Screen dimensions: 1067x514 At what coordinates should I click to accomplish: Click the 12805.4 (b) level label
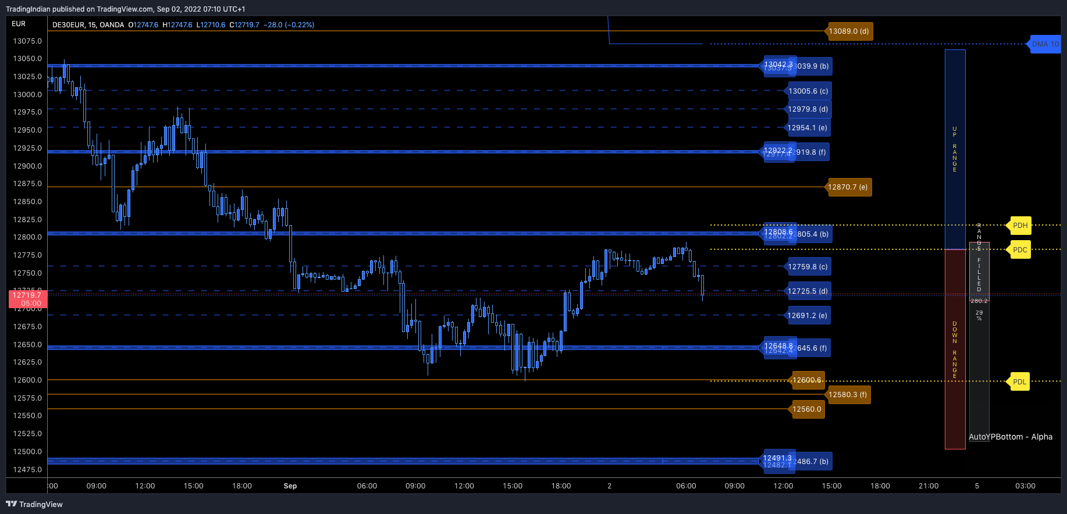point(813,234)
